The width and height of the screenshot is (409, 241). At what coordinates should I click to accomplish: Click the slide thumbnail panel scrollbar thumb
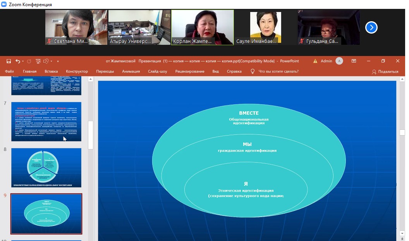click(x=91, y=135)
